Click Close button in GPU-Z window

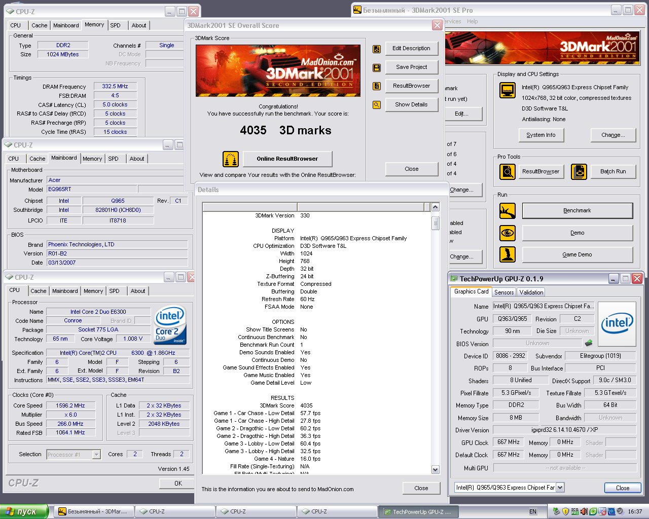point(623,488)
